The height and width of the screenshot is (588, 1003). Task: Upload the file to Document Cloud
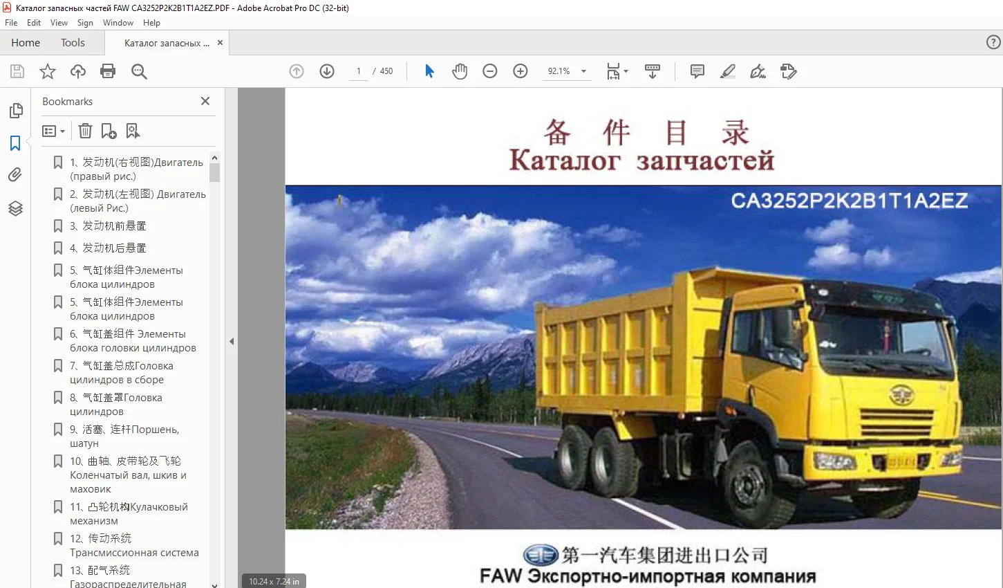click(x=78, y=71)
